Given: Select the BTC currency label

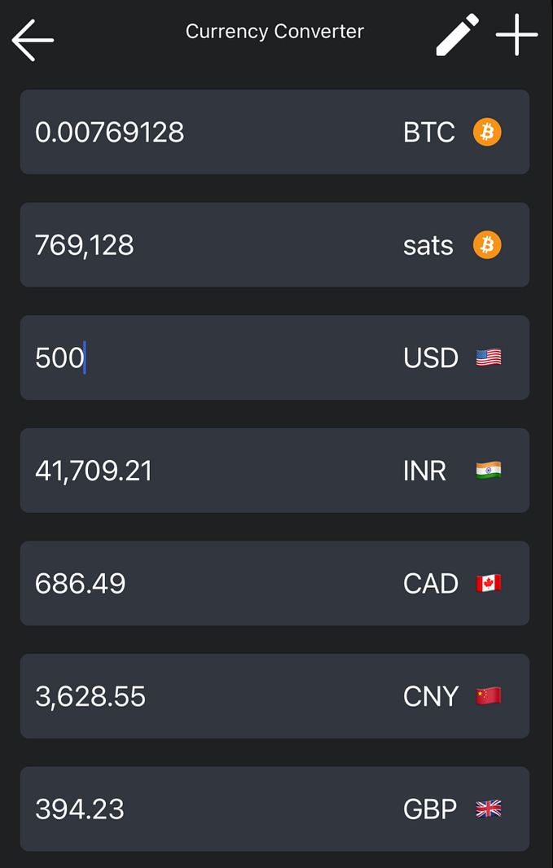Looking at the screenshot, I should coord(429,132).
